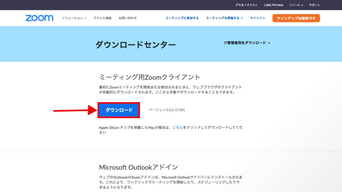
Task: Click the Zoom logo
Action: tap(39, 18)
